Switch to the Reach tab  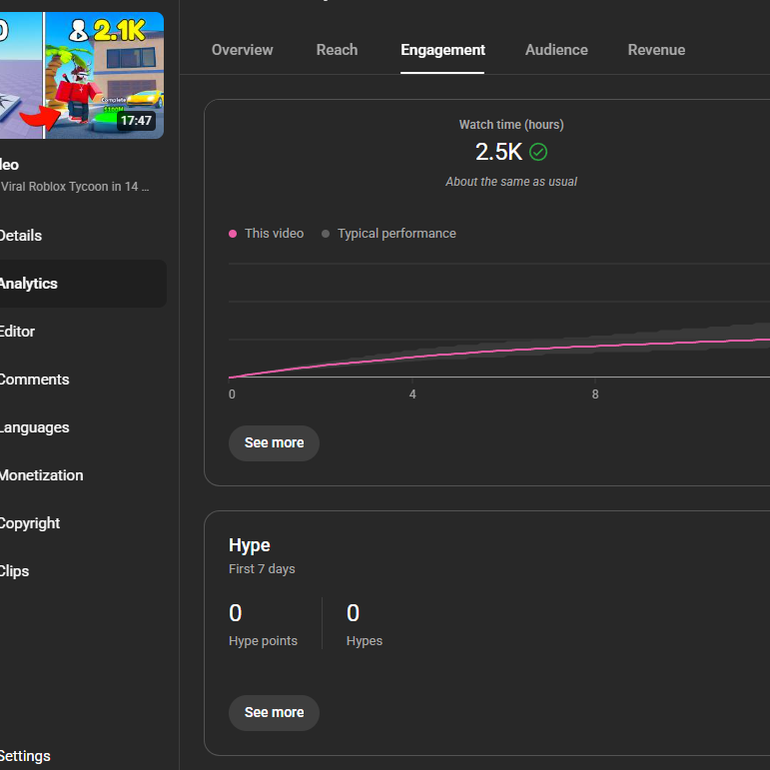[337, 50]
